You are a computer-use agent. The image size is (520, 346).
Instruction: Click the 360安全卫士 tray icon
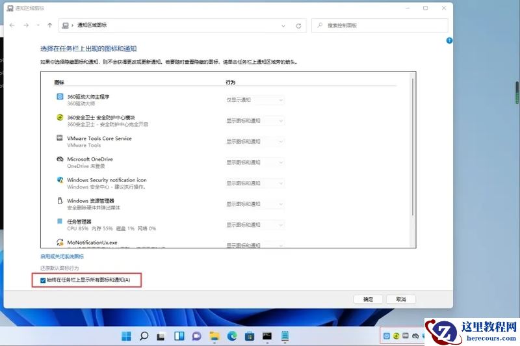click(x=396, y=336)
